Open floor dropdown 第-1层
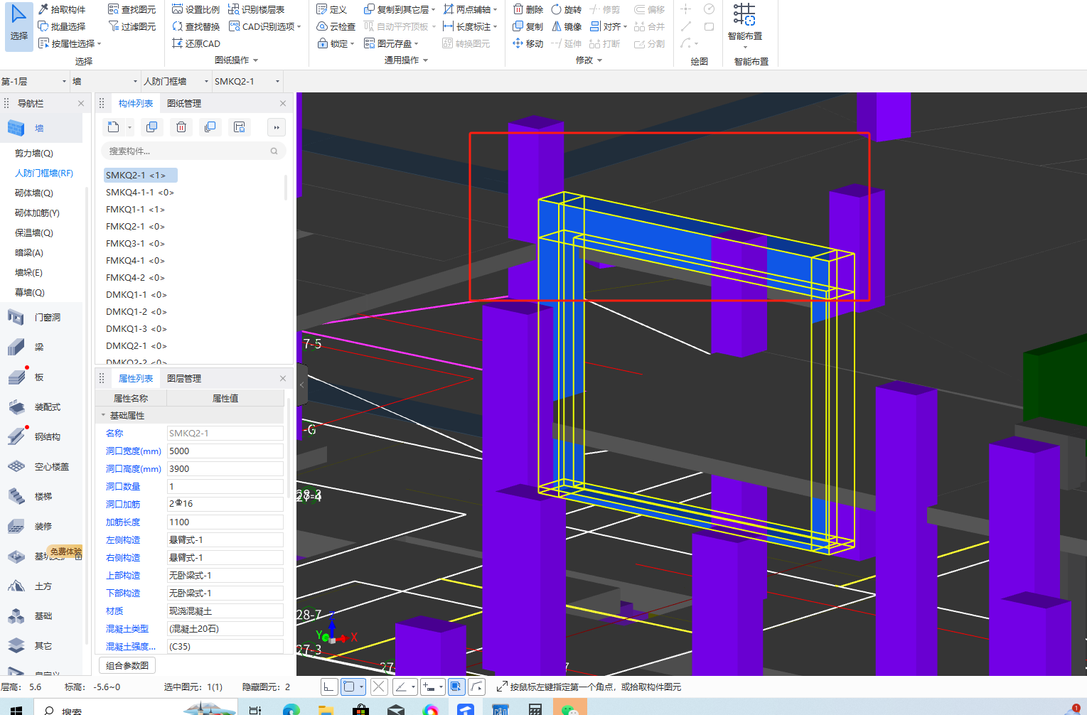Viewport: 1087px width, 715px height. 34,81
